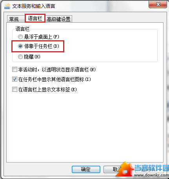Confirm with the 确定 button
This screenshot has height=179, width=169.
[86, 169]
